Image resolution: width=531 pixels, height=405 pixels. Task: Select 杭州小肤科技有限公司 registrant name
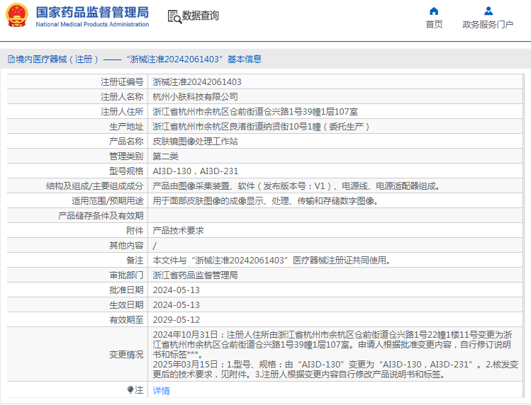coord(195,97)
